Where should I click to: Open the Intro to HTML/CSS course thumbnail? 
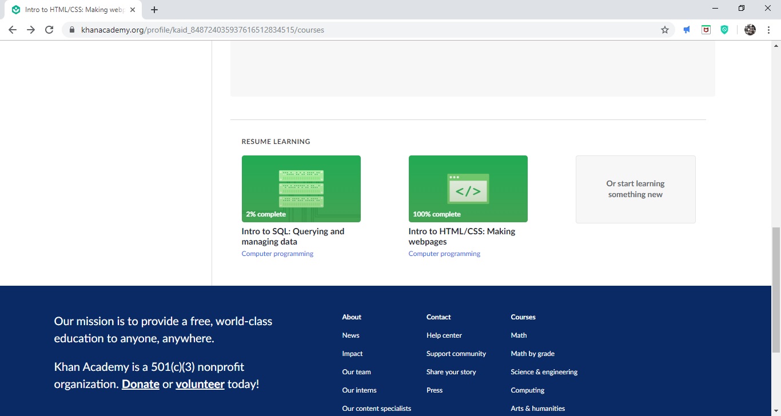pos(468,189)
